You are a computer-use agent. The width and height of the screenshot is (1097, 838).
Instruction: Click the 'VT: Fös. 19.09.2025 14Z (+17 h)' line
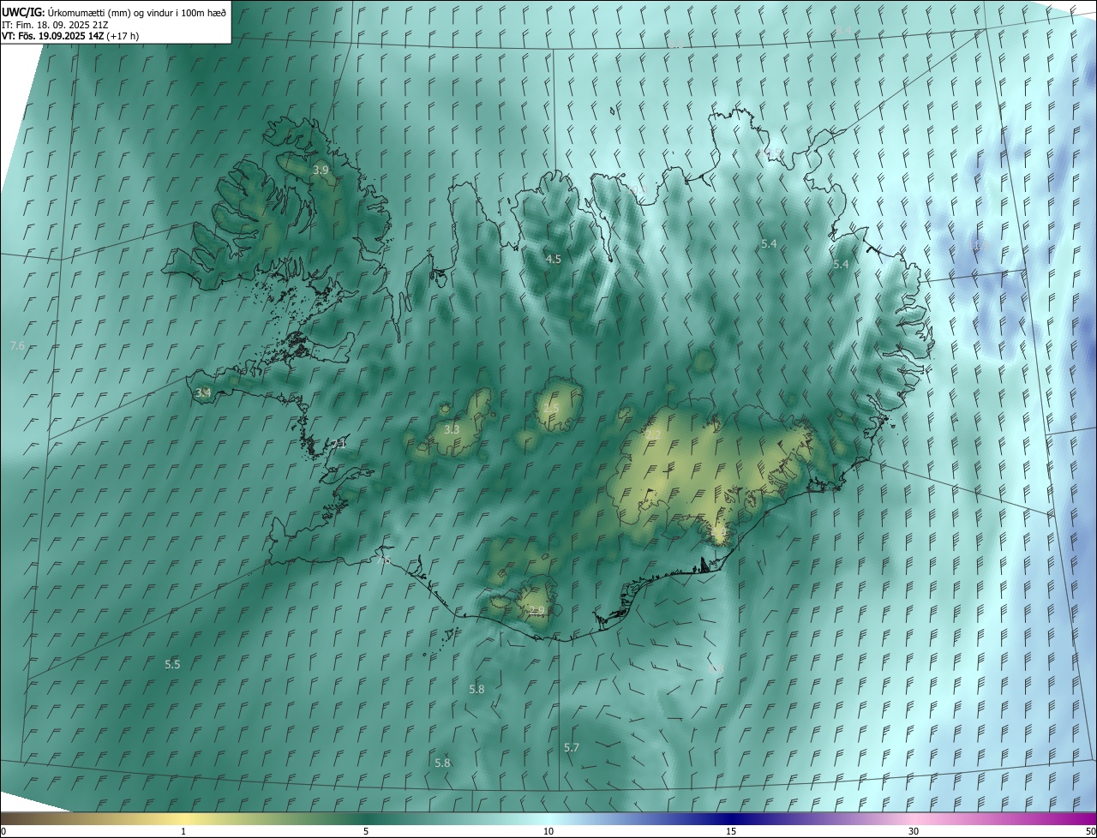pos(70,36)
